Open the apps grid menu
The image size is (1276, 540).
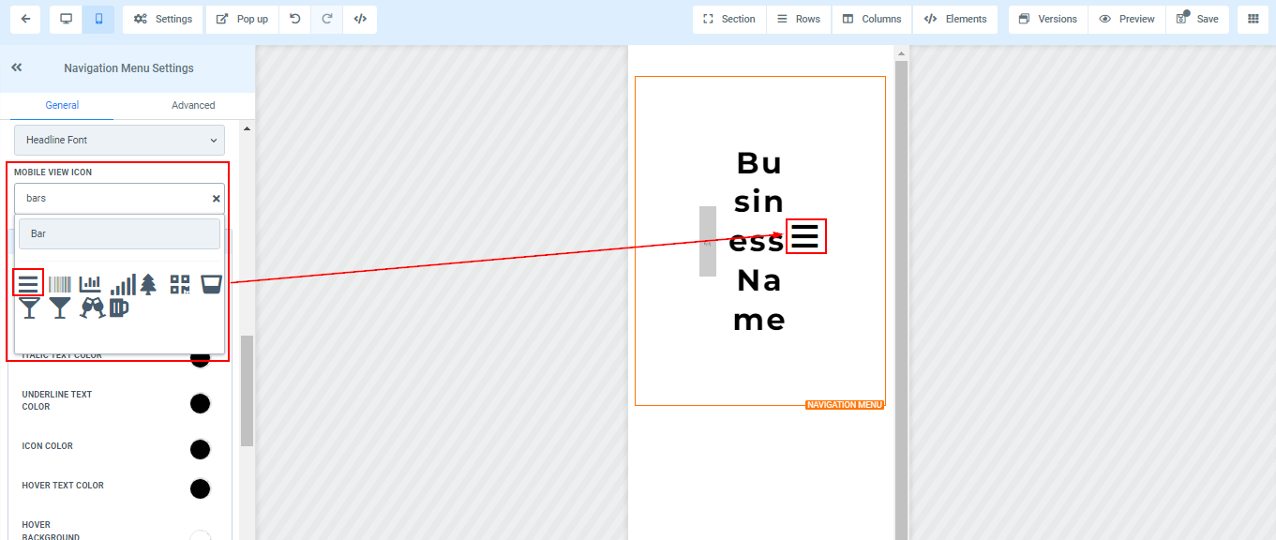[1253, 19]
